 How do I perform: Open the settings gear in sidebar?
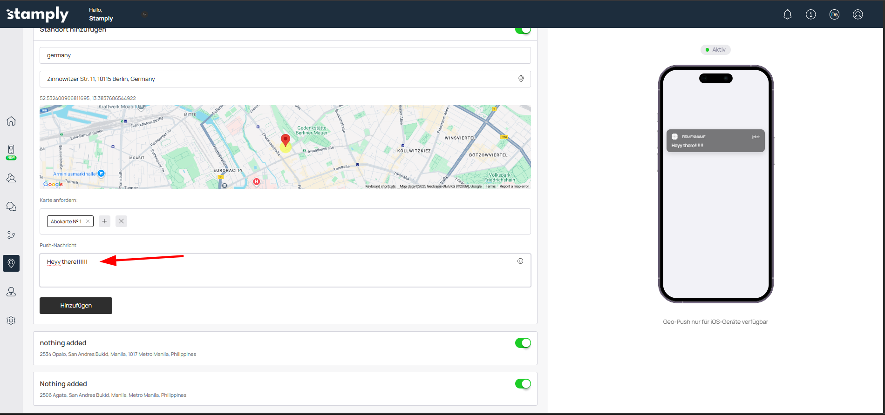click(11, 321)
